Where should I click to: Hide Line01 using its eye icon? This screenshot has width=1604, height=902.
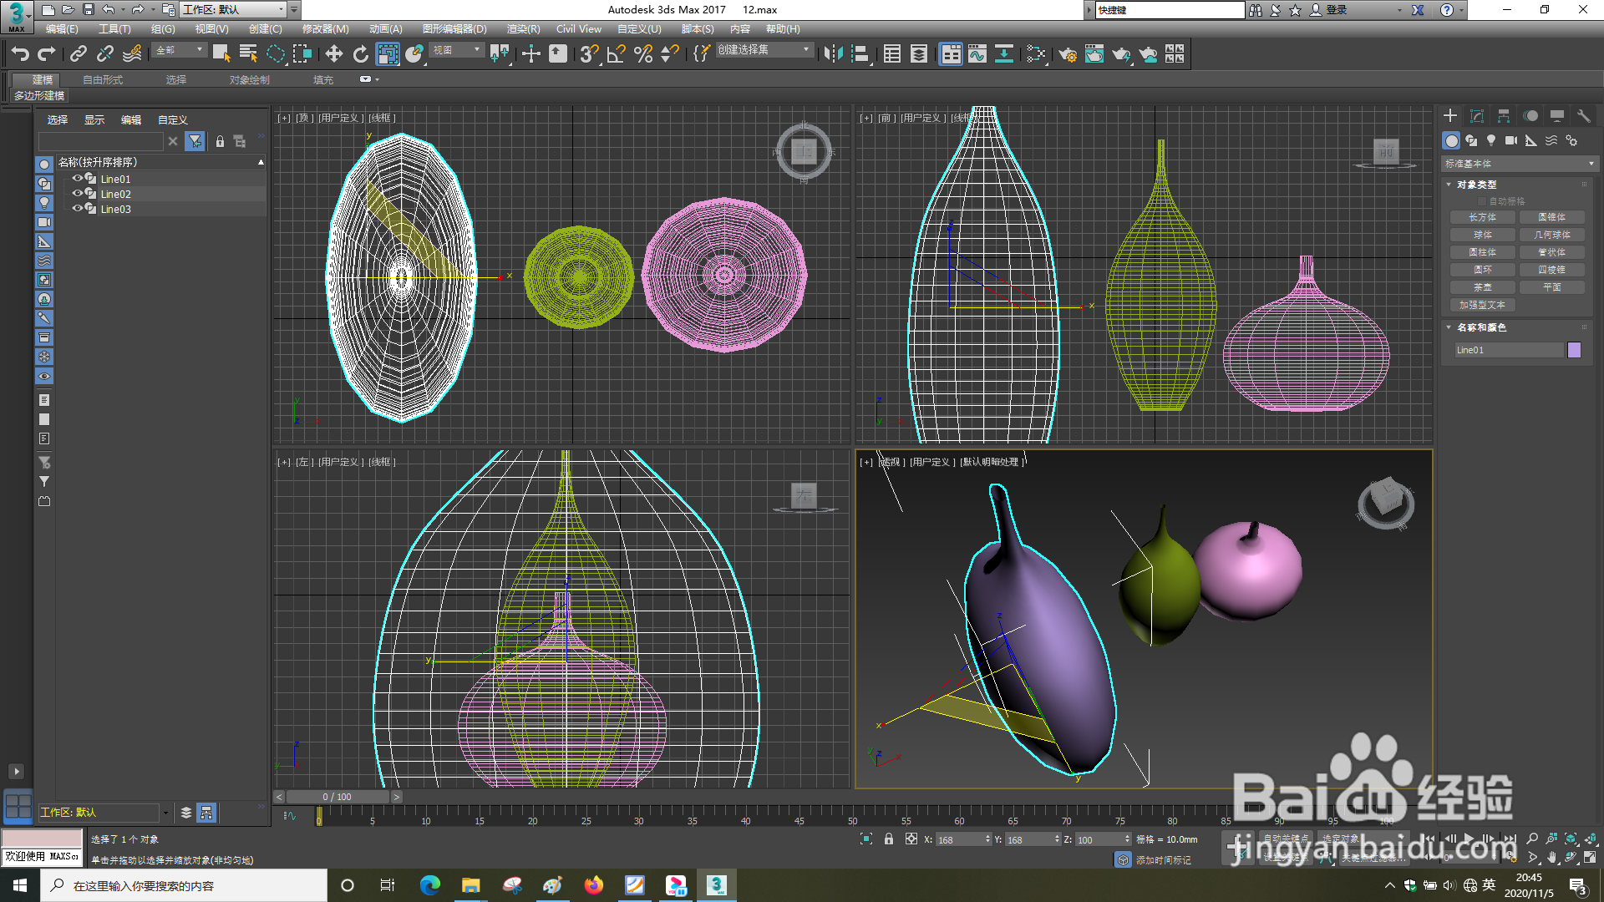pyautogui.click(x=77, y=179)
